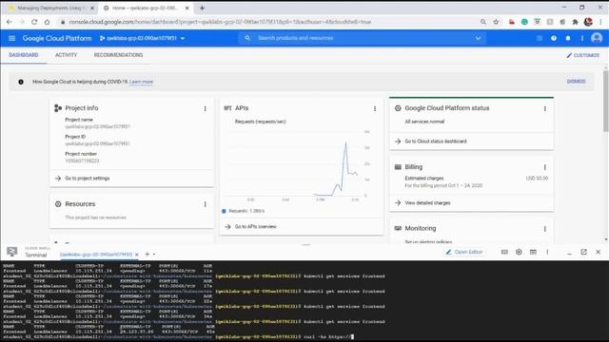Open Cloud Shell more options menu
Screen dimensions: 609x342
coord(547,252)
